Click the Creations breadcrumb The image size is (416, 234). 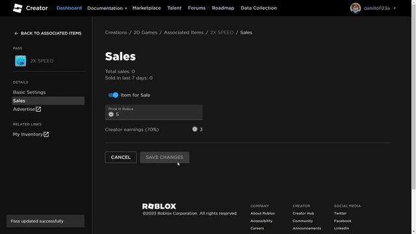click(x=116, y=32)
